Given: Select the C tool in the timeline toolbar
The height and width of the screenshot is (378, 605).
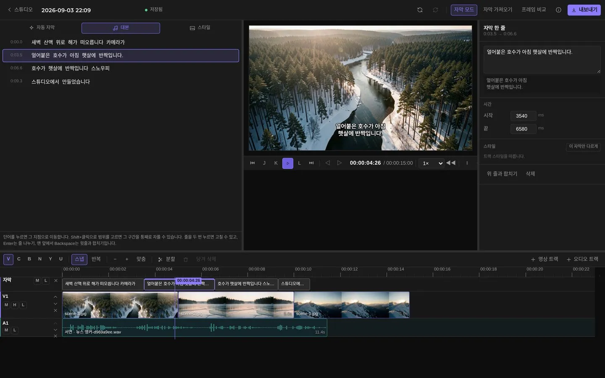Looking at the screenshot, I should coord(19,259).
